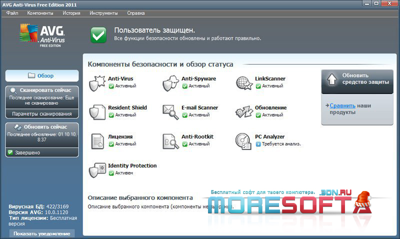Open the История menu
The height and width of the screenshot is (239, 400).
(x=71, y=13)
